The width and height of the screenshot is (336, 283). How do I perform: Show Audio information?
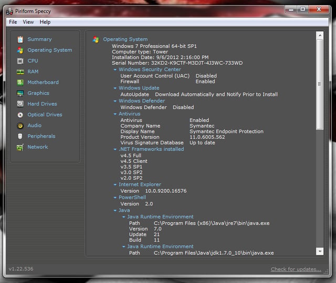pyautogui.click(x=34, y=125)
